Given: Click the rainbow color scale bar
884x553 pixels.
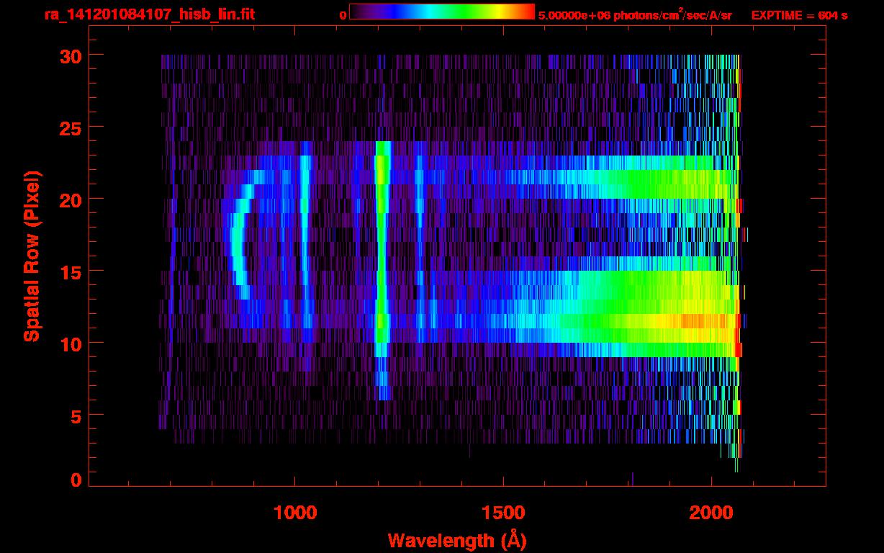Looking at the screenshot, I should point(442,12).
